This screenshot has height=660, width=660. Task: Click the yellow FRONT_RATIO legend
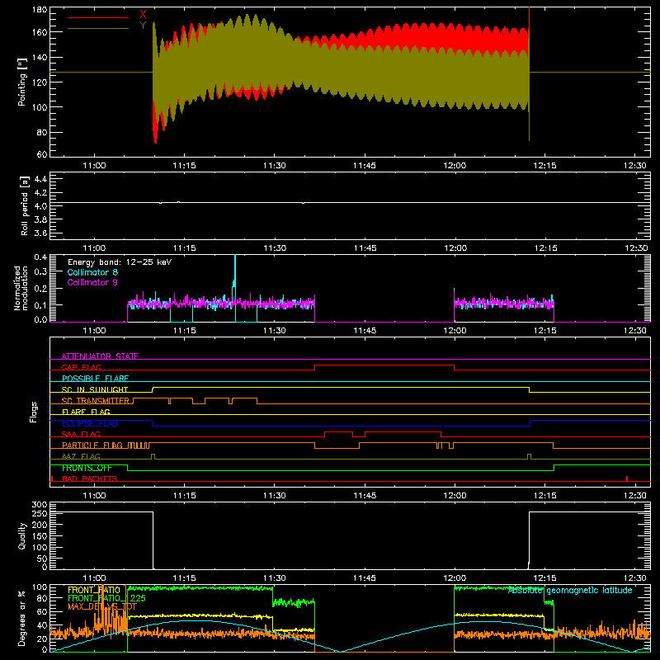[94, 590]
